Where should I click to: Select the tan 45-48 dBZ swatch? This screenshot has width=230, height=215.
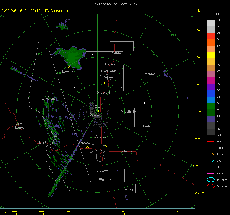(211, 68)
